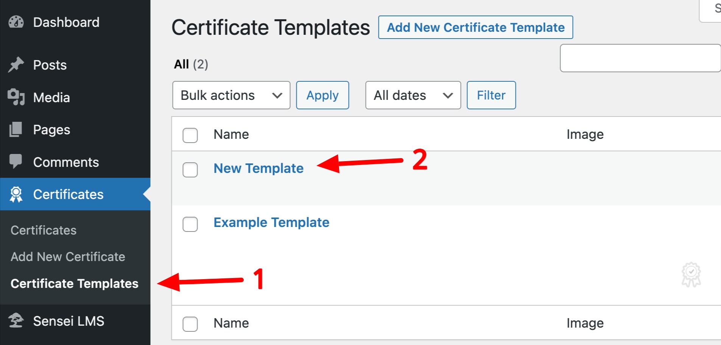
Task: Tick the checkbox beside New Template
Action: click(x=190, y=170)
